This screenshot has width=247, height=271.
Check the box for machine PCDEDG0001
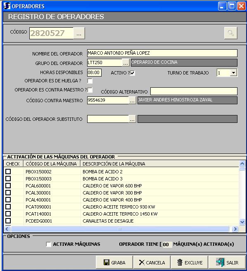tap(8, 221)
